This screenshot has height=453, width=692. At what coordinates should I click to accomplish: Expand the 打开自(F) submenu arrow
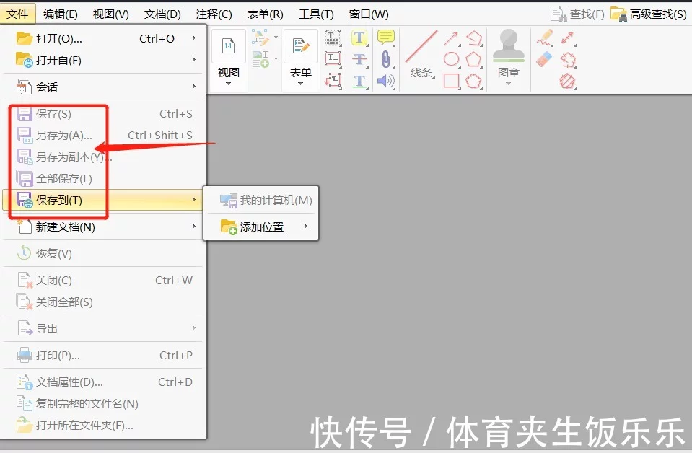pyautogui.click(x=193, y=60)
